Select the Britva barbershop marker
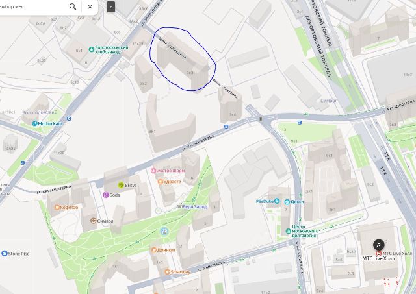Screen dimensions: 416x294 click(121, 185)
